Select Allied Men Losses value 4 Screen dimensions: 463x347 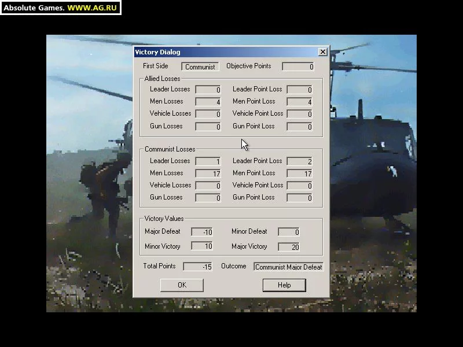208,102
